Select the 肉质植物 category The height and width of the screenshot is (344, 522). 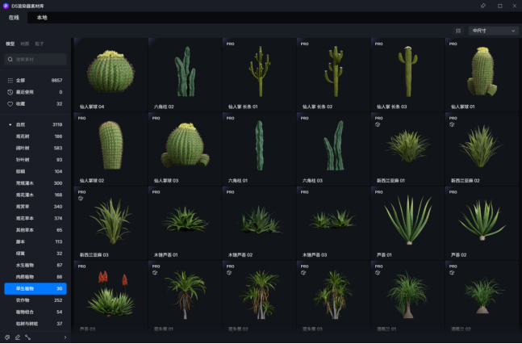35,277
